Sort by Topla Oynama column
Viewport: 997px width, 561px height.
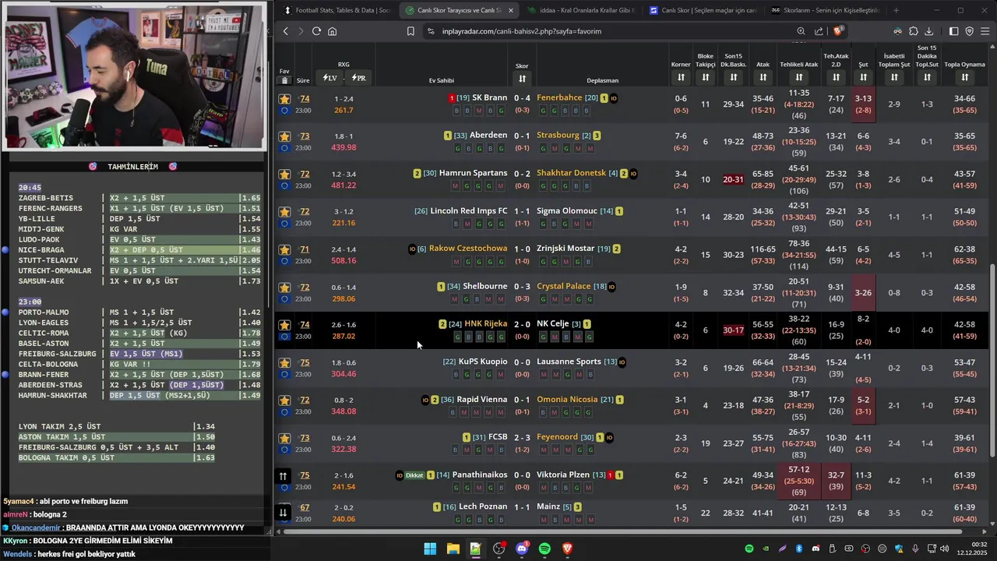(x=964, y=77)
